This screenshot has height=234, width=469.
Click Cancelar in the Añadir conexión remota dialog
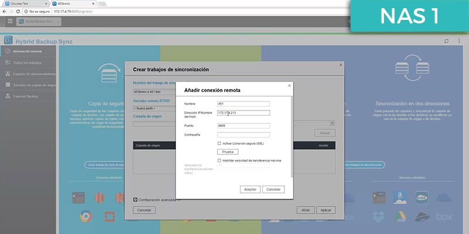273,190
